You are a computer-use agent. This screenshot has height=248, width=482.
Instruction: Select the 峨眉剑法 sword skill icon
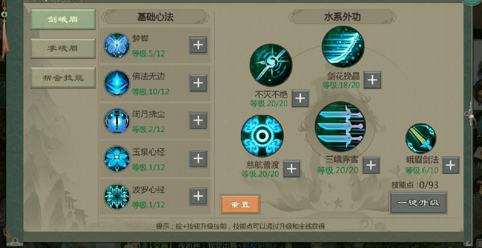420,139
